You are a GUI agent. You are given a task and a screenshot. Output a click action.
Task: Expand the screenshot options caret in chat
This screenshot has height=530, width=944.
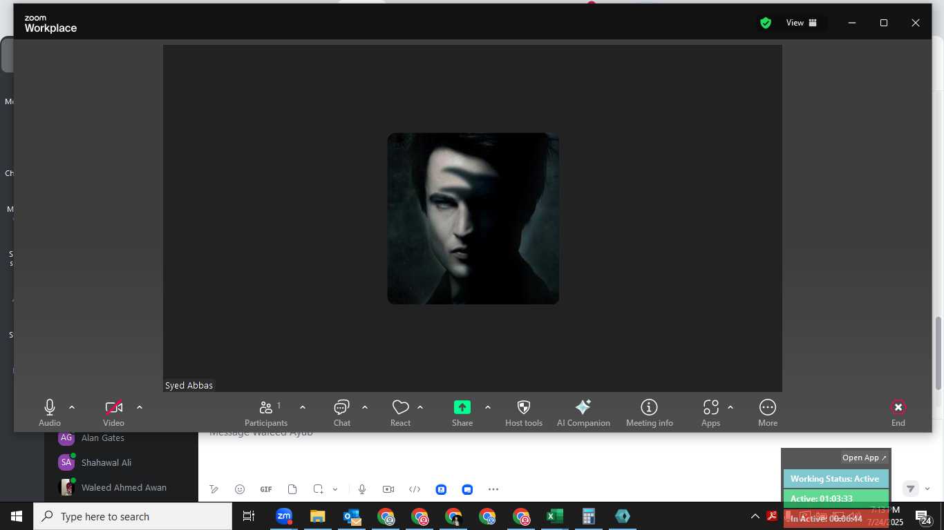tap(335, 489)
